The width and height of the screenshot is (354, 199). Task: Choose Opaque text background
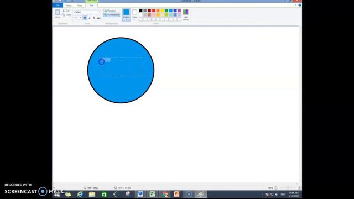tap(110, 11)
